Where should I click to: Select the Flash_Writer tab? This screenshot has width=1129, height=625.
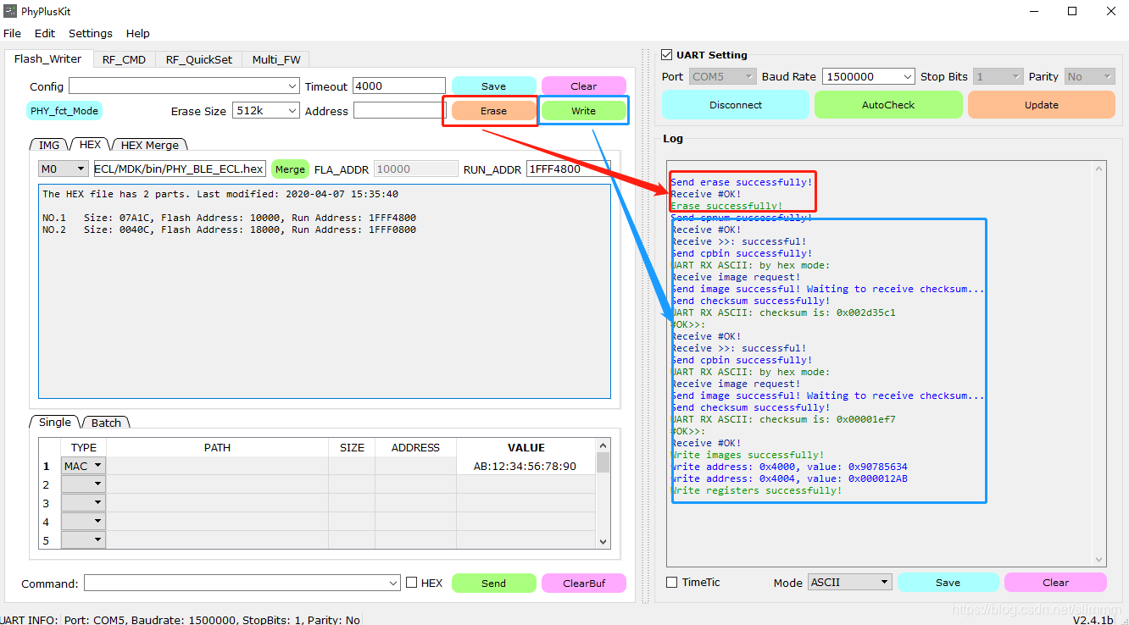pyautogui.click(x=48, y=58)
